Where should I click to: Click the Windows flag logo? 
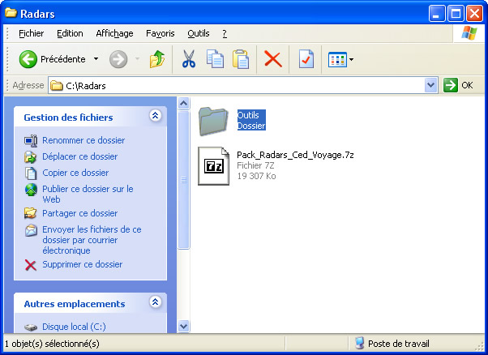tap(469, 33)
